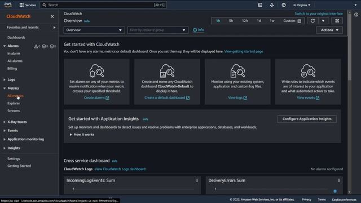Expand the Insights section
This screenshot has width=361, height=203.
pos(5,148)
